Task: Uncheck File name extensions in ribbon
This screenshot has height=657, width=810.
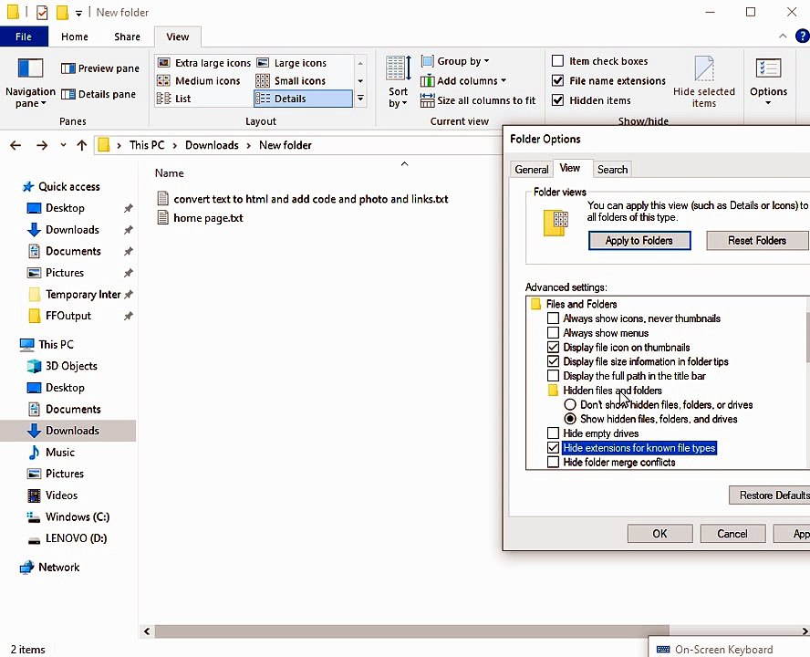Action: point(557,80)
